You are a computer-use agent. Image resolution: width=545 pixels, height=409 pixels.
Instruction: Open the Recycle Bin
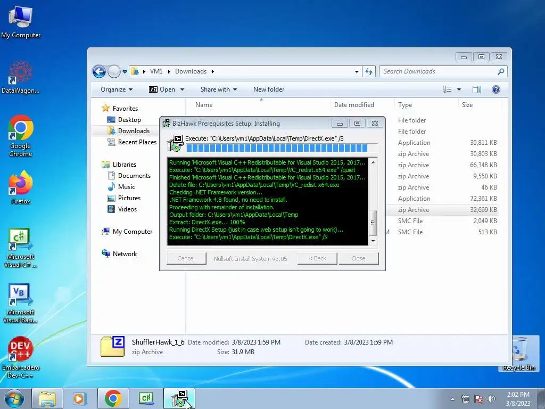(x=518, y=353)
